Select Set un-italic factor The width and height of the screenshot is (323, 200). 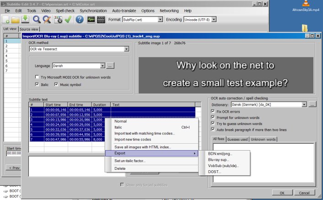151,161
